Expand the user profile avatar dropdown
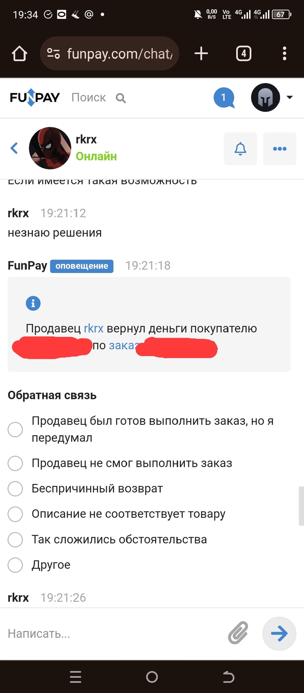 pos(290,97)
